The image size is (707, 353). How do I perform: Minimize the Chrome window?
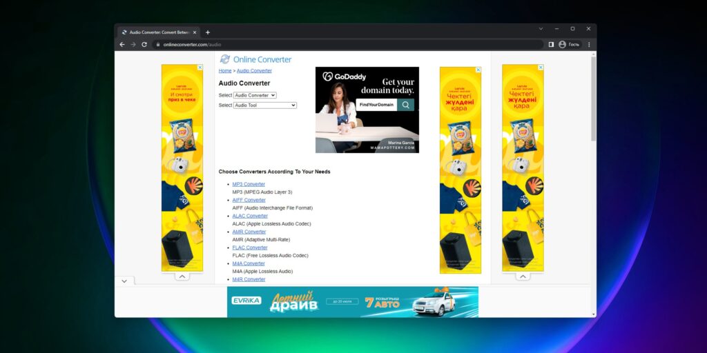pyautogui.click(x=557, y=29)
